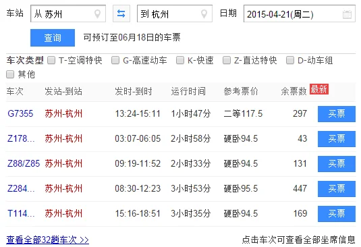Click price 硬卧95.5
This screenshot has width=361, height=247.
pyautogui.click(x=241, y=188)
